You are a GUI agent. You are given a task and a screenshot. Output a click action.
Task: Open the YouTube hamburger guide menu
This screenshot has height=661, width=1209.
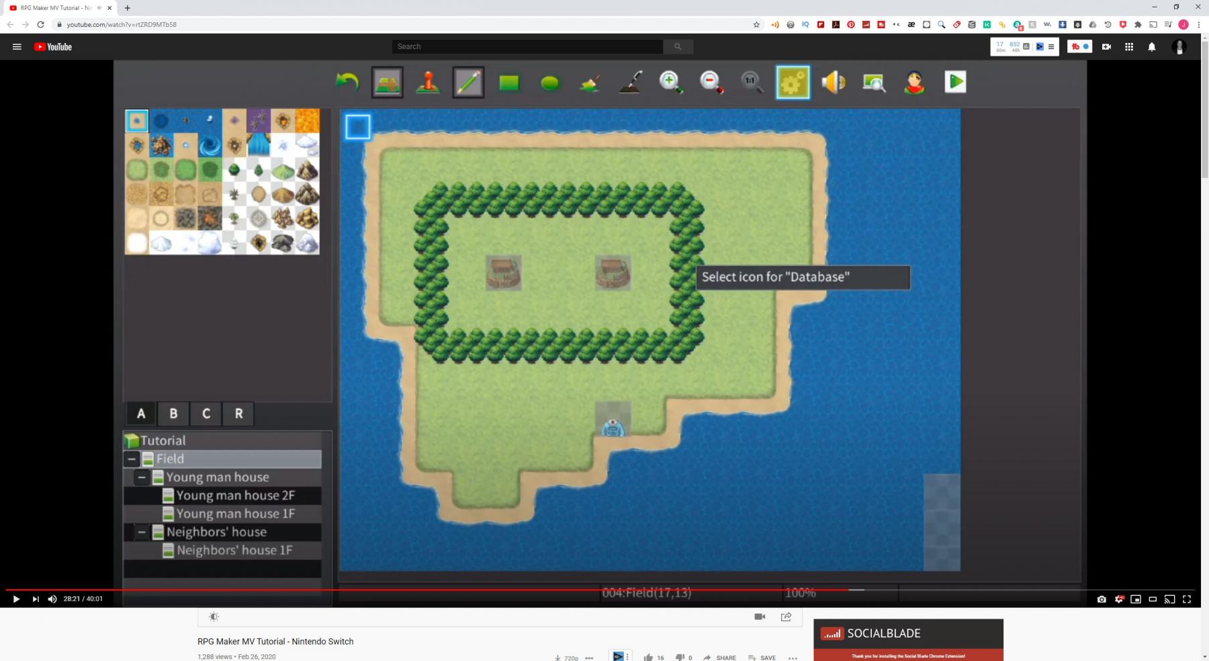[17, 46]
